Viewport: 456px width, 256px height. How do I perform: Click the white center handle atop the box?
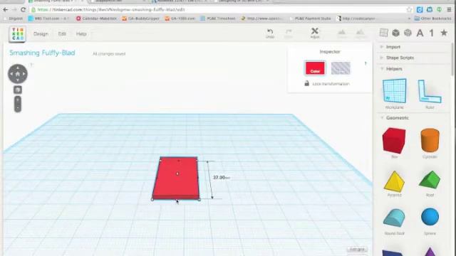(x=177, y=174)
